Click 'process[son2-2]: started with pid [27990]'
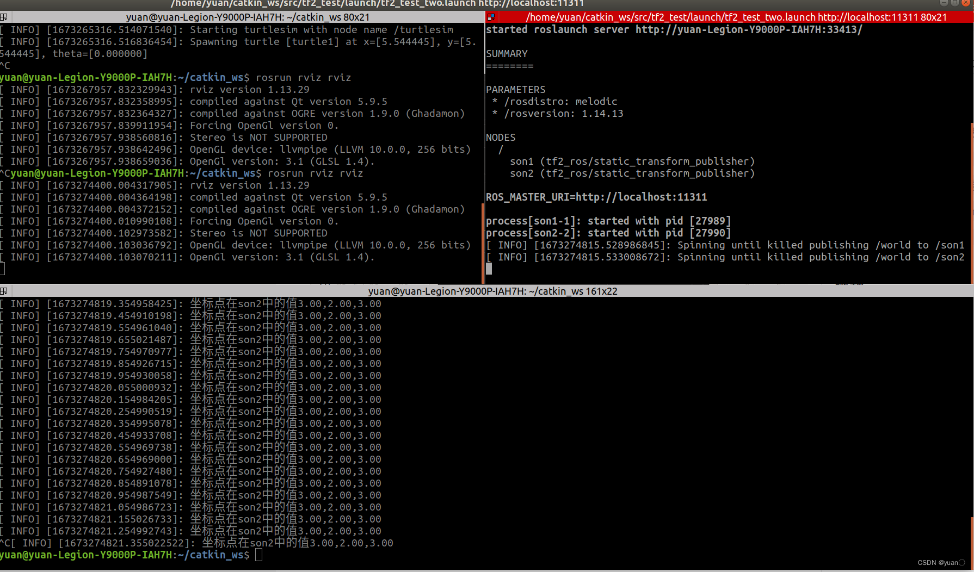Viewport: 974px width, 572px height. [608, 233]
